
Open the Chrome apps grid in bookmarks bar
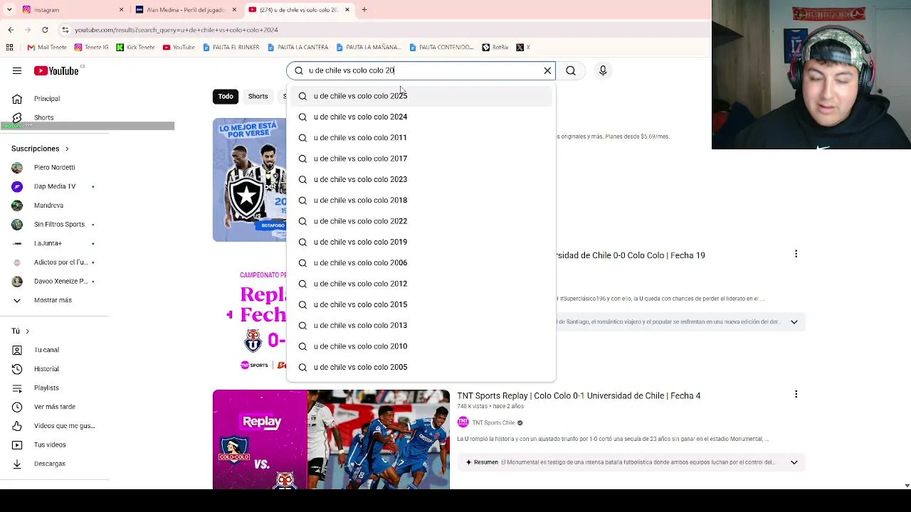coord(9,47)
